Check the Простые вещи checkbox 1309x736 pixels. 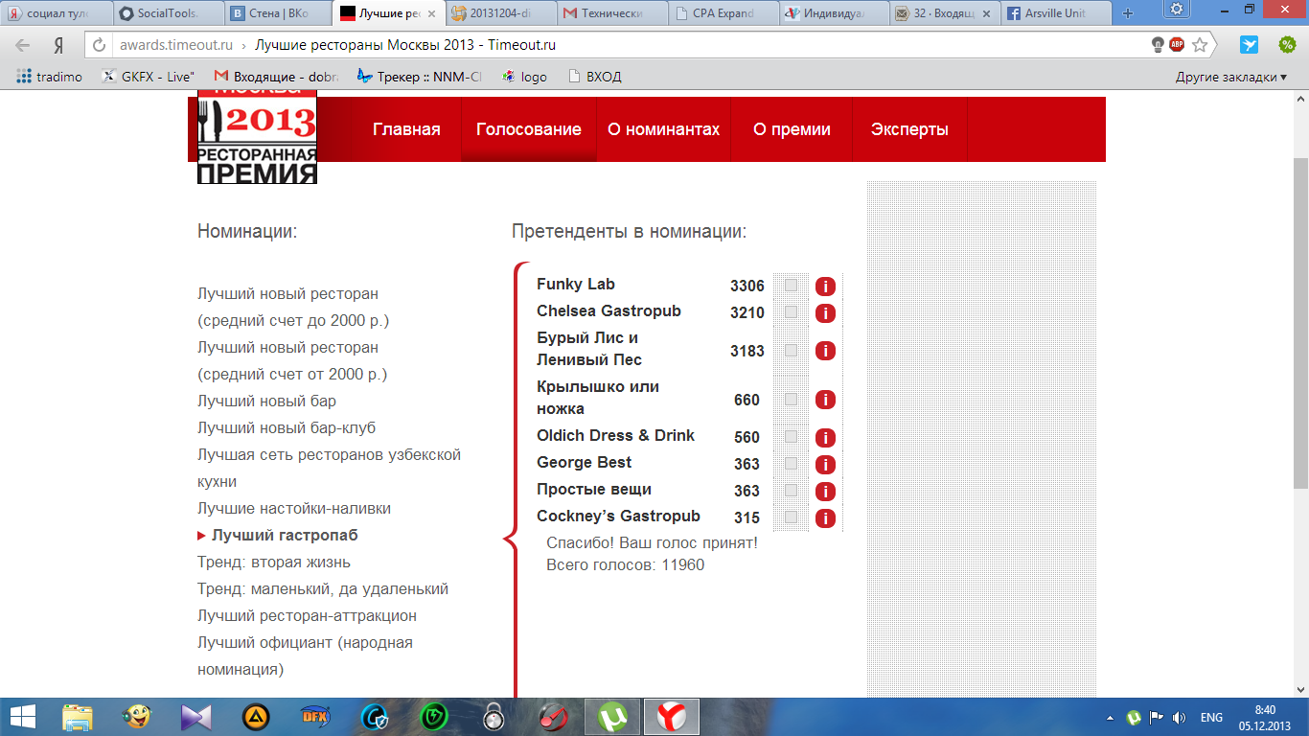(791, 490)
